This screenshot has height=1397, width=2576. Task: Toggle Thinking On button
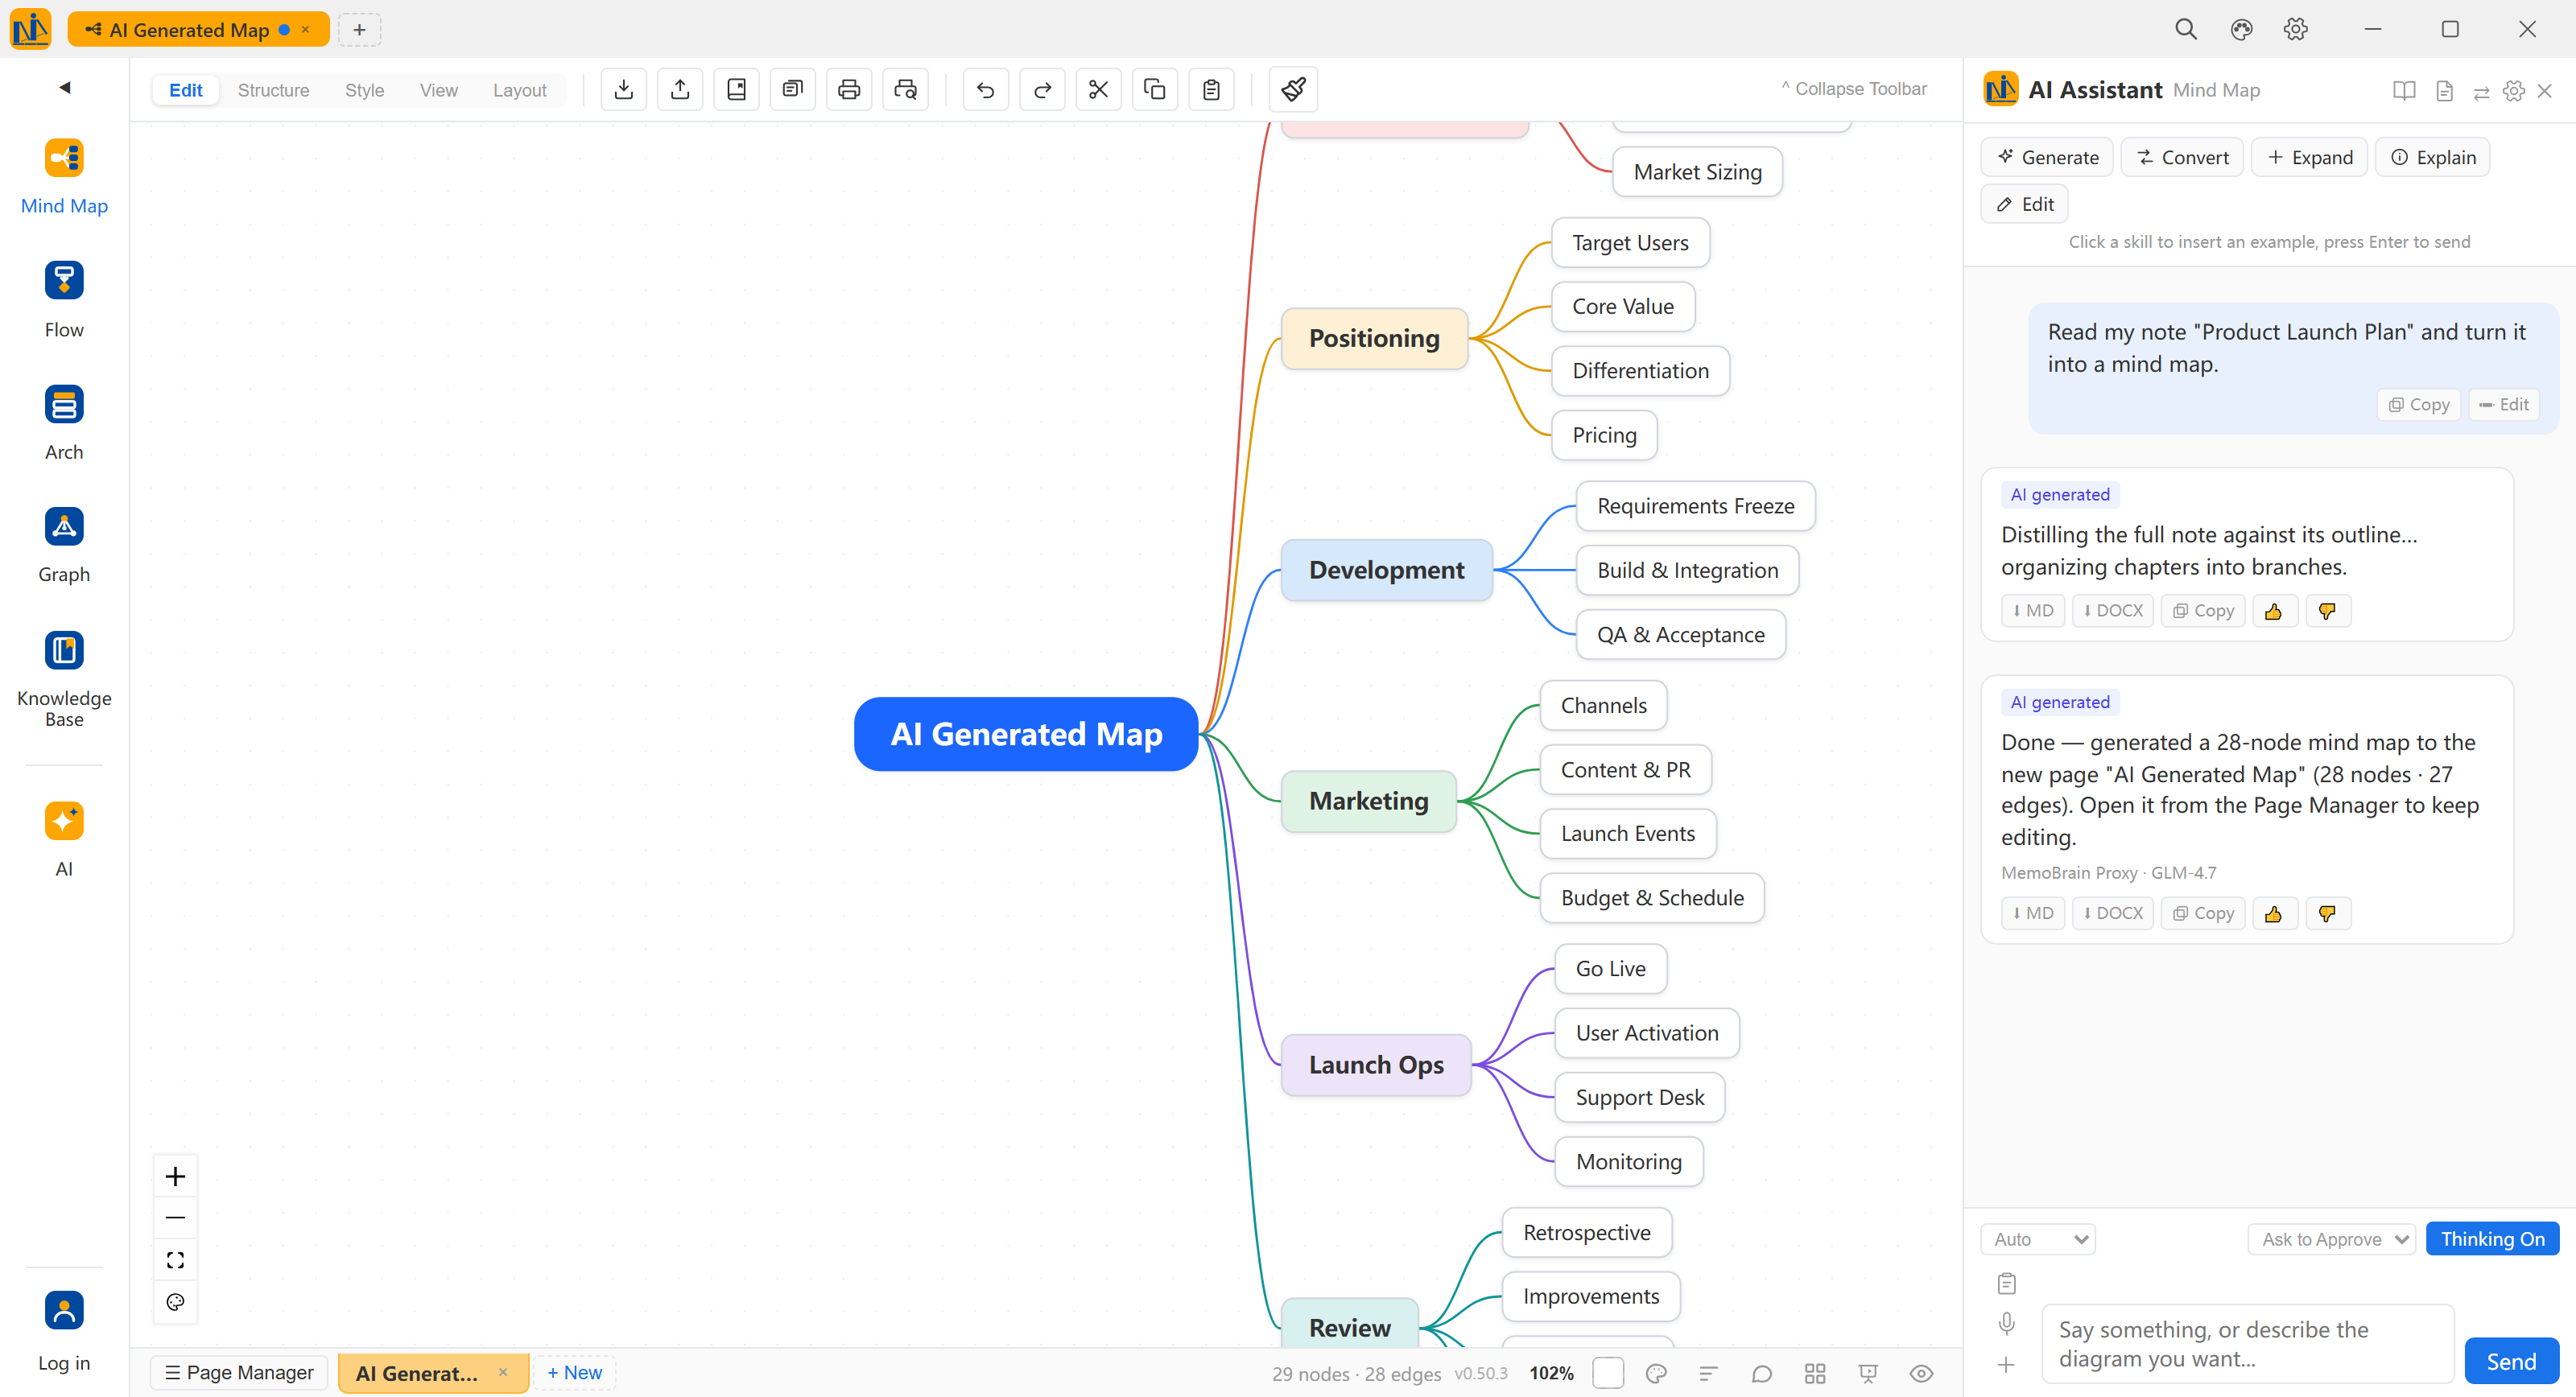[2492, 1239]
